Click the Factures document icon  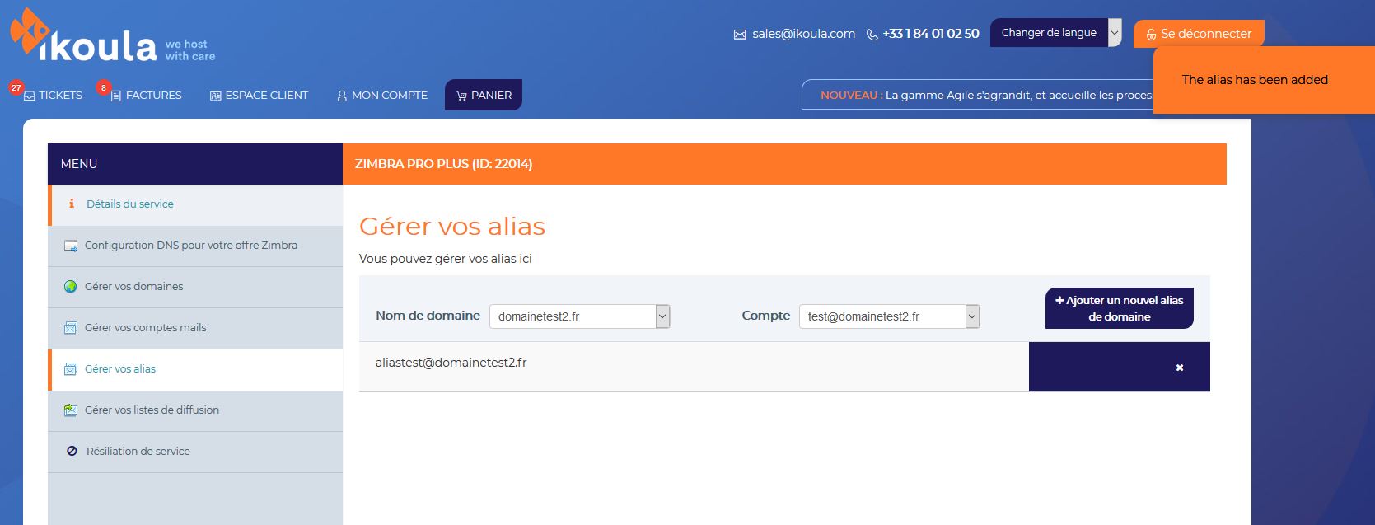coord(116,96)
